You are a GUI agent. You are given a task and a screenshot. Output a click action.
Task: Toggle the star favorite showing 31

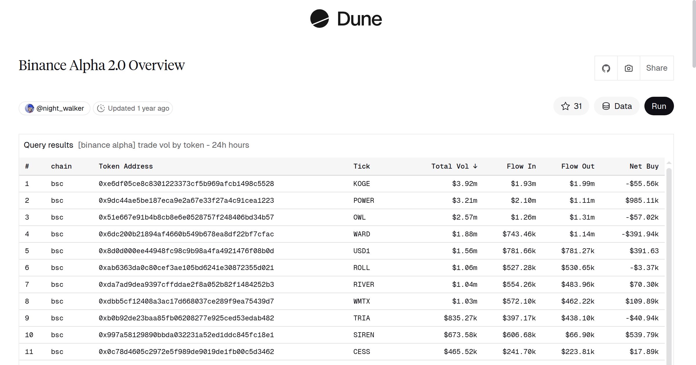click(x=571, y=106)
